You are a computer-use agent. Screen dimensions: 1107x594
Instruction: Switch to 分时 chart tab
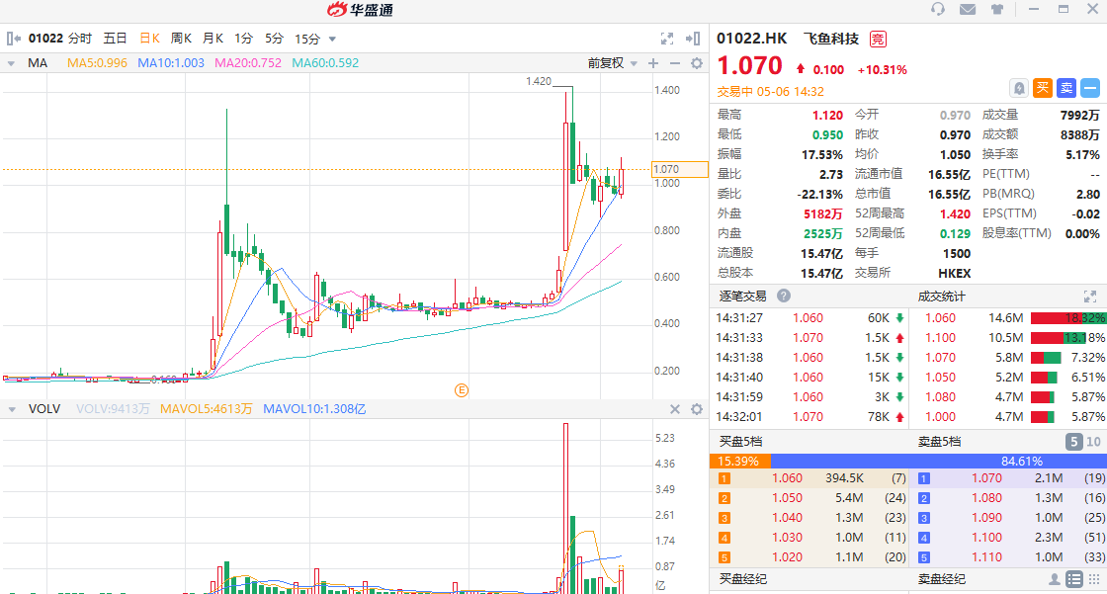(80, 39)
